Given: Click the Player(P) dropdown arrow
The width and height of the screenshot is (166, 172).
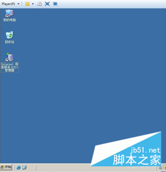Looking at the screenshot, I should pyautogui.click(x=19, y=4).
